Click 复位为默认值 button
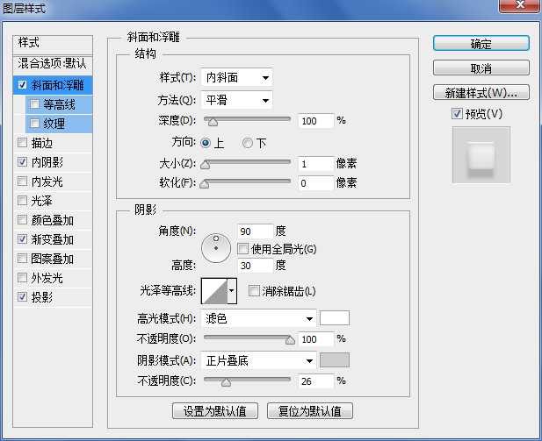 [x=310, y=411]
